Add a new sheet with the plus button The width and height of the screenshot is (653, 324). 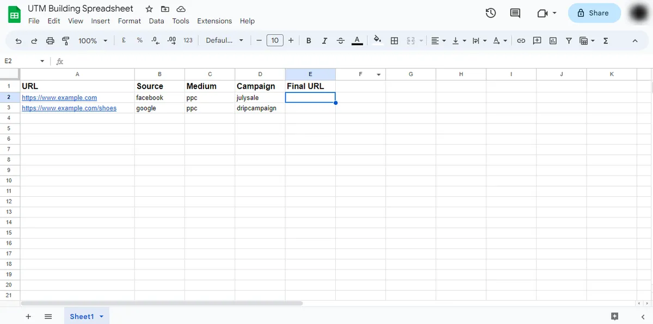(28, 316)
